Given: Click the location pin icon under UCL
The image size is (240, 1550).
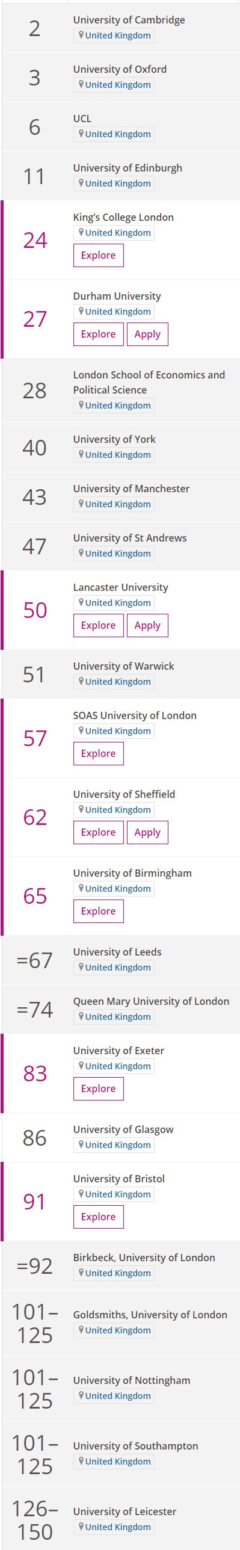Looking at the screenshot, I should pos(81,134).
